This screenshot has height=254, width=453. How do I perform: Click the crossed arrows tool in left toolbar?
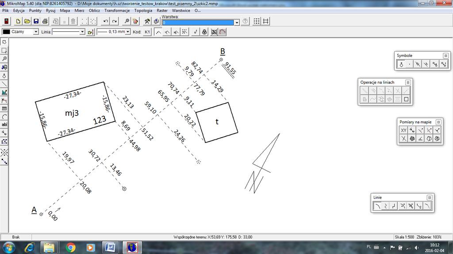[4, 152]
